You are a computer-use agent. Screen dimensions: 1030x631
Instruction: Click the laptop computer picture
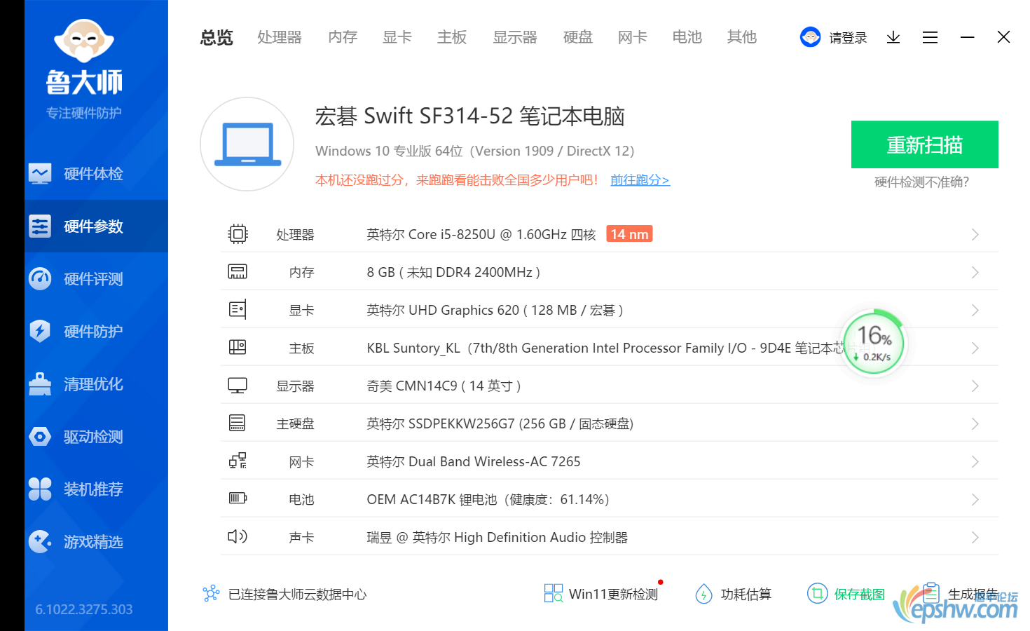point(247,144)
